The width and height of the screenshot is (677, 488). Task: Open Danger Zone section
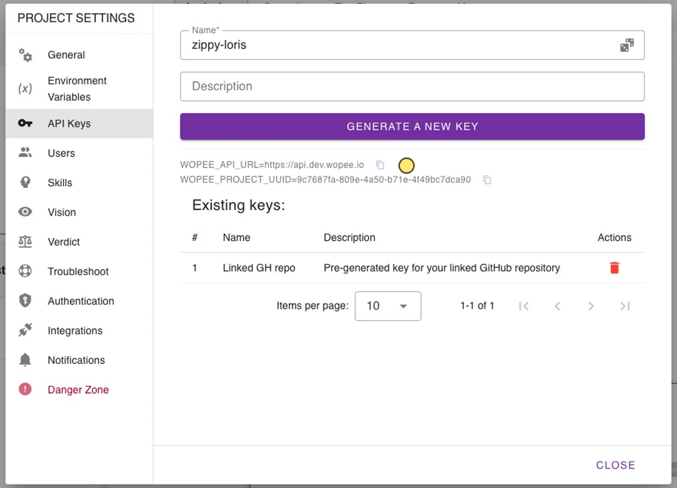click(x=79, y=389)
